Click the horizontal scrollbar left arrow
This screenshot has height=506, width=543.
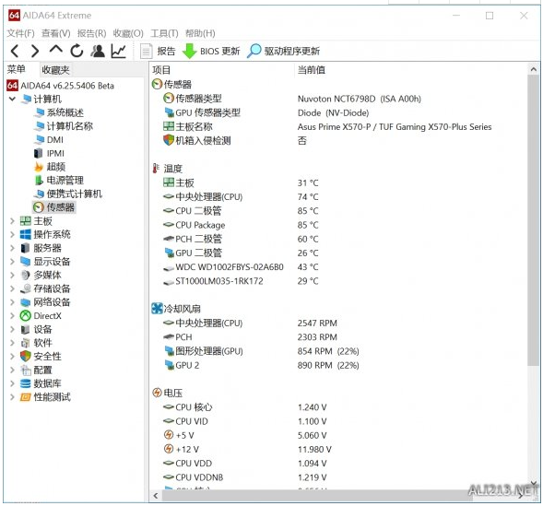pos(156,496)
